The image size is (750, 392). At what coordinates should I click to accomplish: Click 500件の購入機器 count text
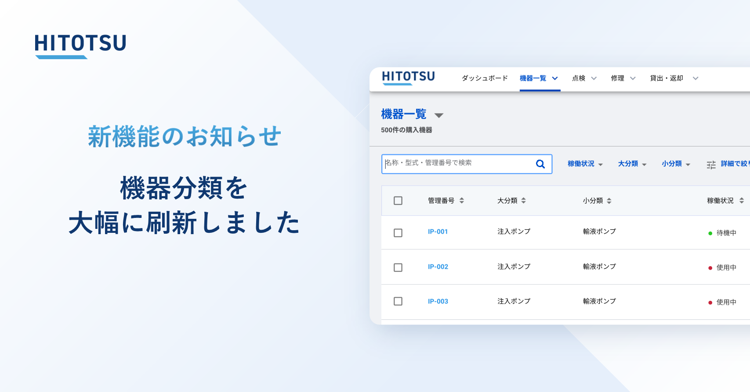pos(406,130)
